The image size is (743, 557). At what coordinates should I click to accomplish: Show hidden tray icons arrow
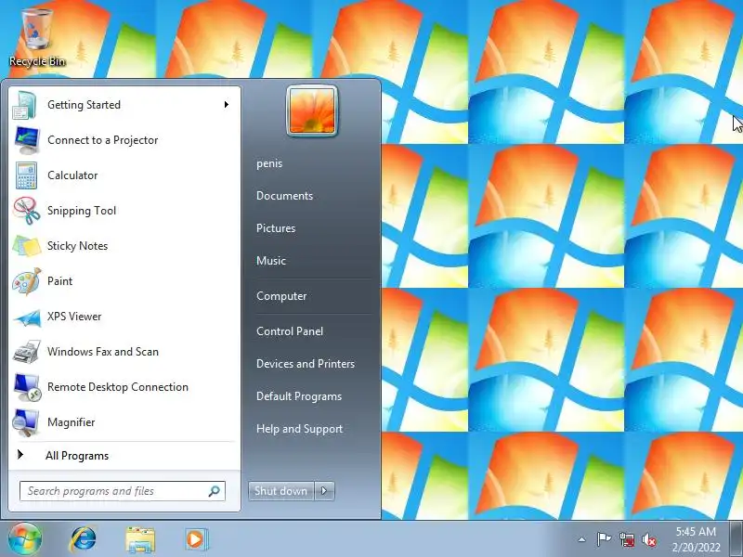(582, 539)
